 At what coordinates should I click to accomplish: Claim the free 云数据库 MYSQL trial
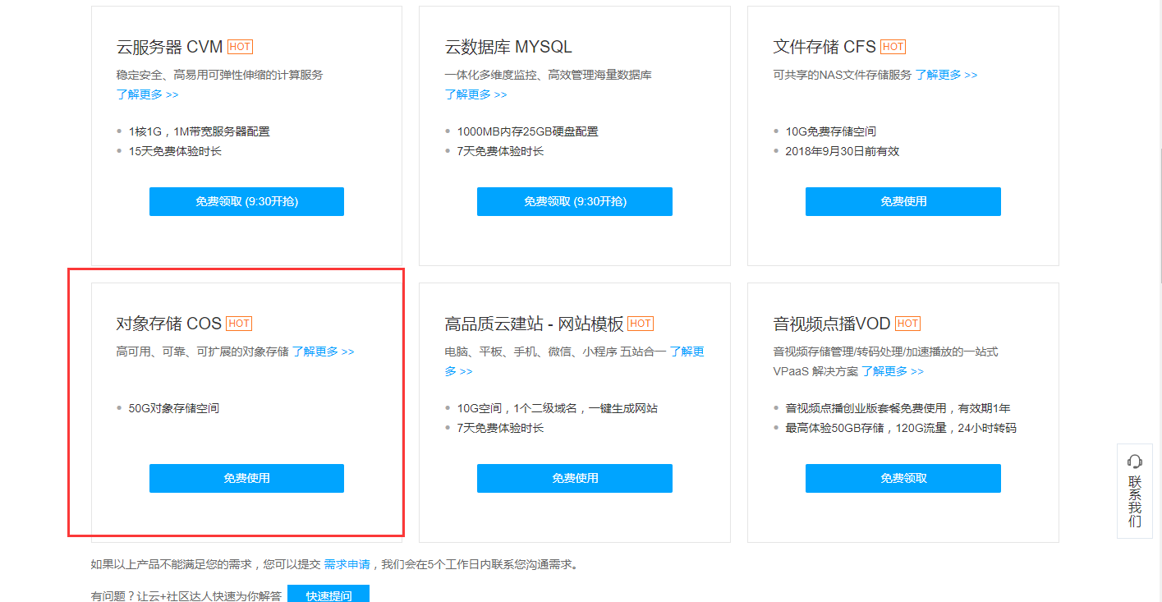574,201
